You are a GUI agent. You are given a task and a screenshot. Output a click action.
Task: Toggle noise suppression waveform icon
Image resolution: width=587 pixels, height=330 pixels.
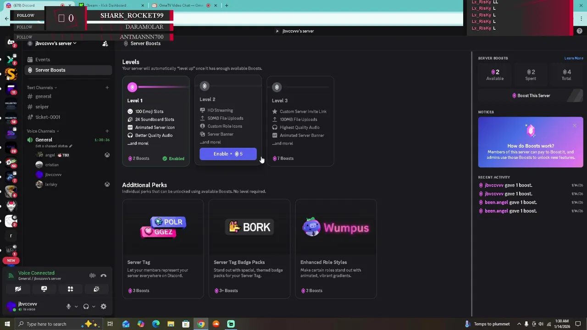(92, 275)
